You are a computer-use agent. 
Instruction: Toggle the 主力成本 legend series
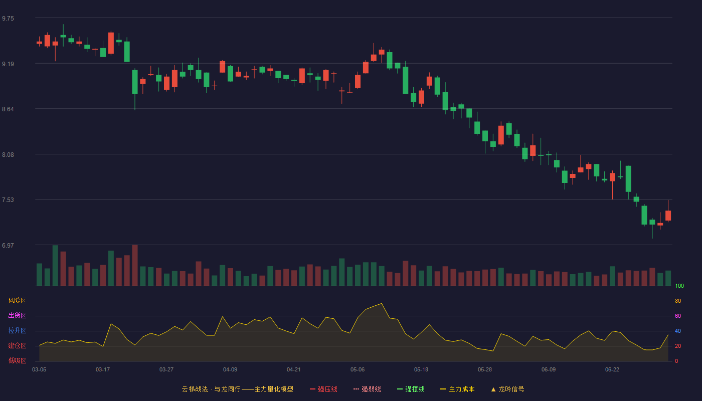click(457, 389)
